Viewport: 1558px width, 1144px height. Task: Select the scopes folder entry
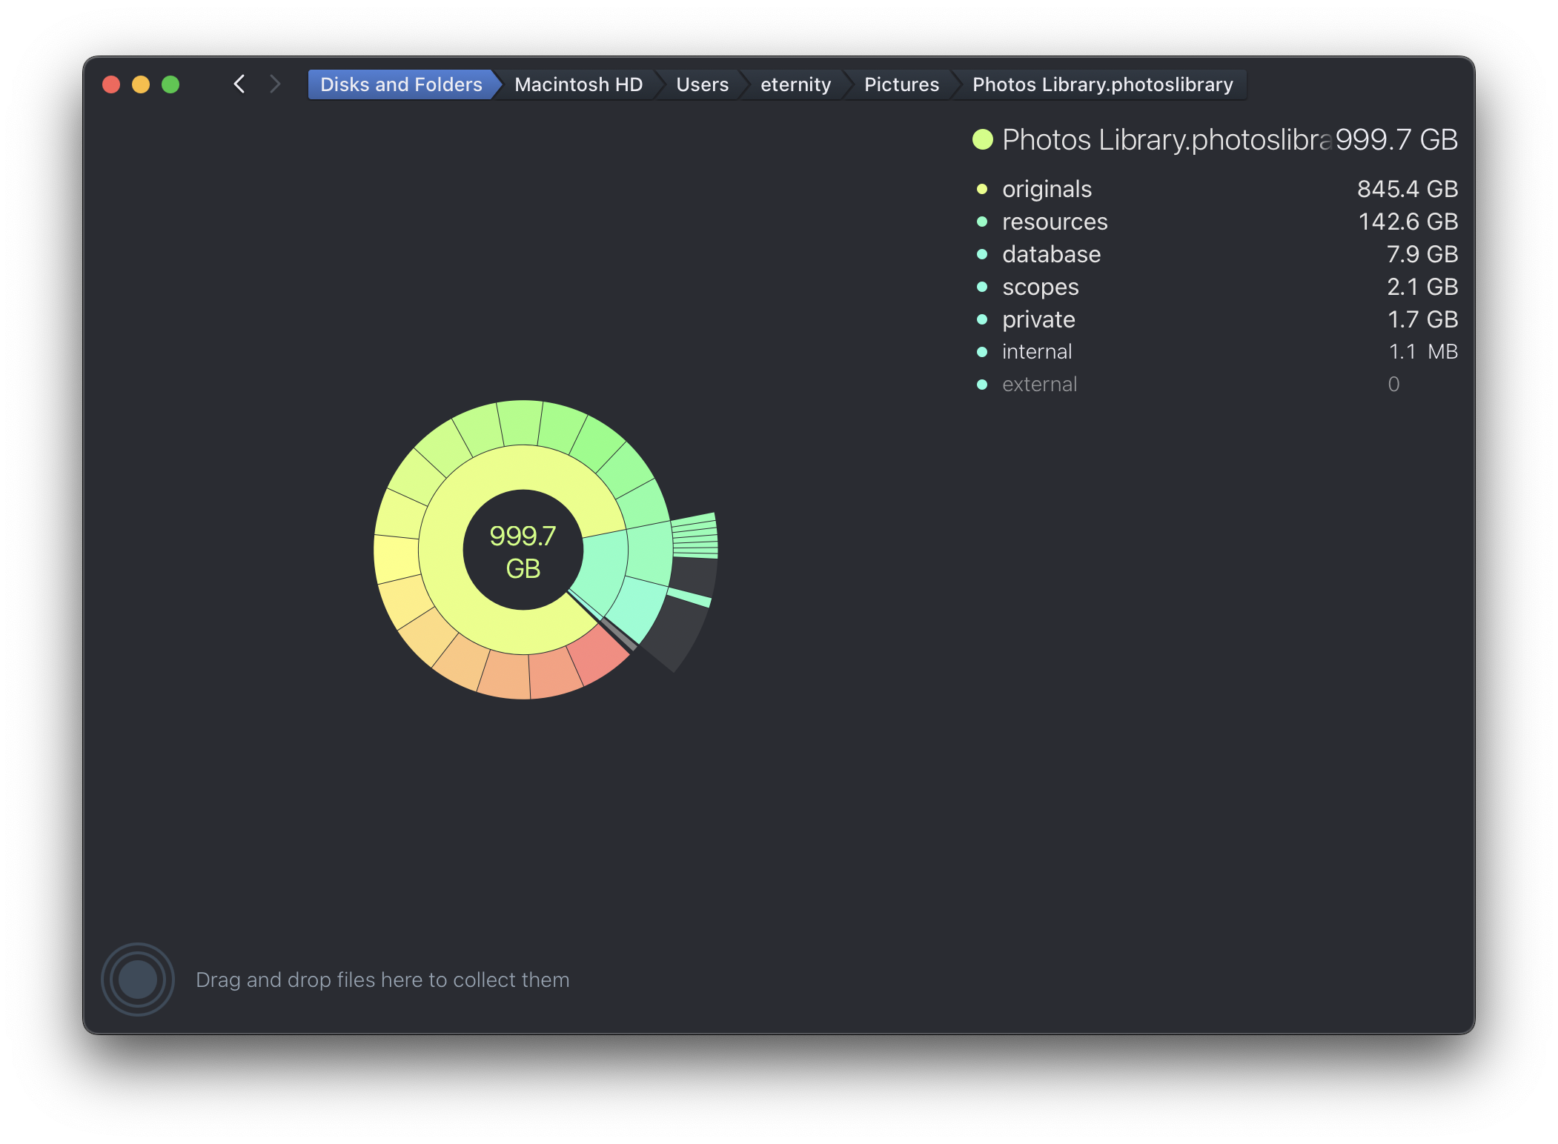(x=1040, y=287)
